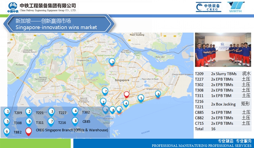Click legend pin 8 beside C885

(x=75, y=122)
